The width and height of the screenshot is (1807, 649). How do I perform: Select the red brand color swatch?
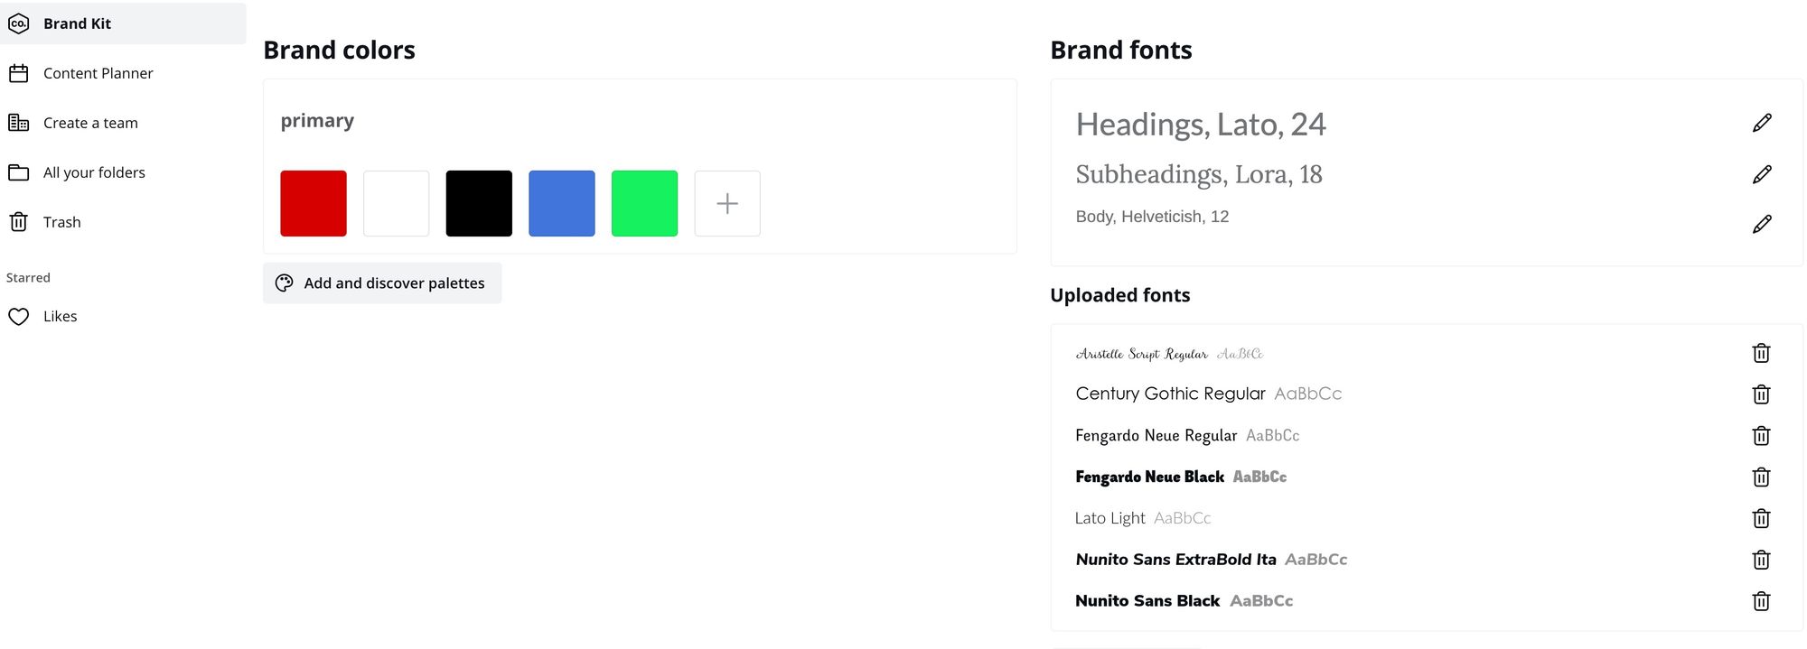coord(314,204)
